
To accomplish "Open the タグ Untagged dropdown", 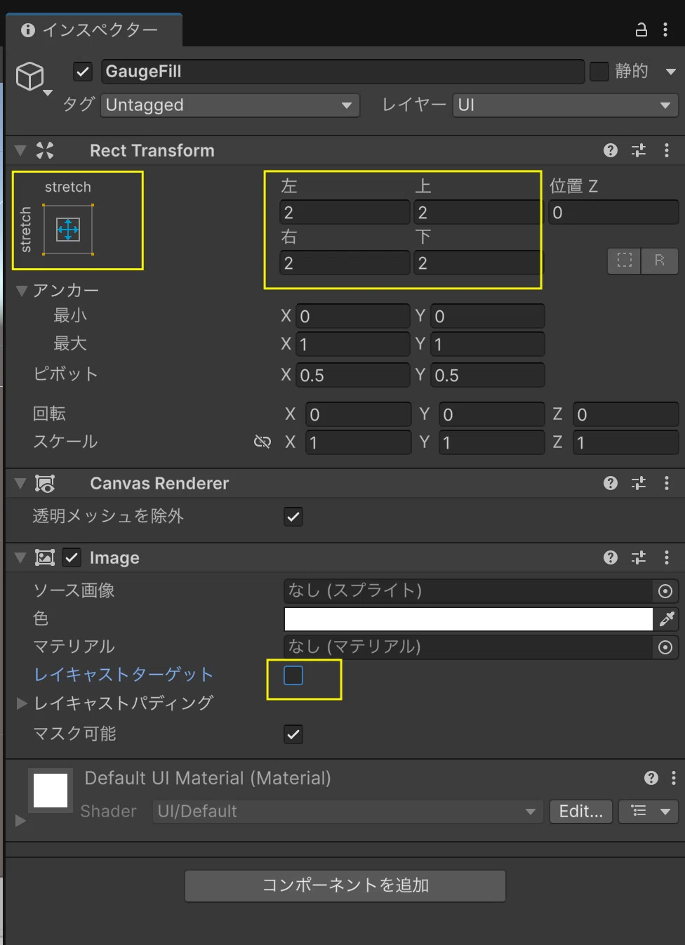I will point(230,105).
